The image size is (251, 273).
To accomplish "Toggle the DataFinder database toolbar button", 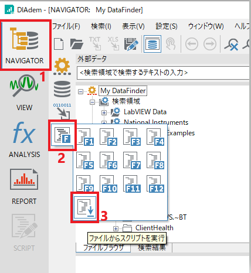I will coord(152,44).
